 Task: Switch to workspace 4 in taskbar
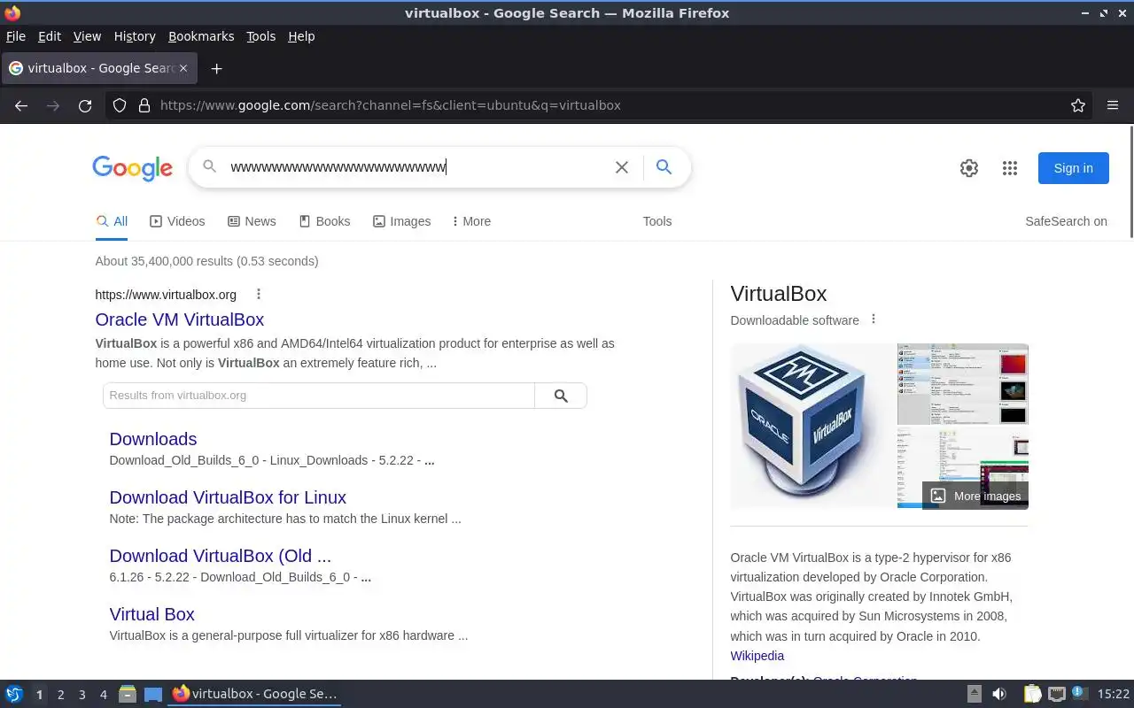[104, 695]
